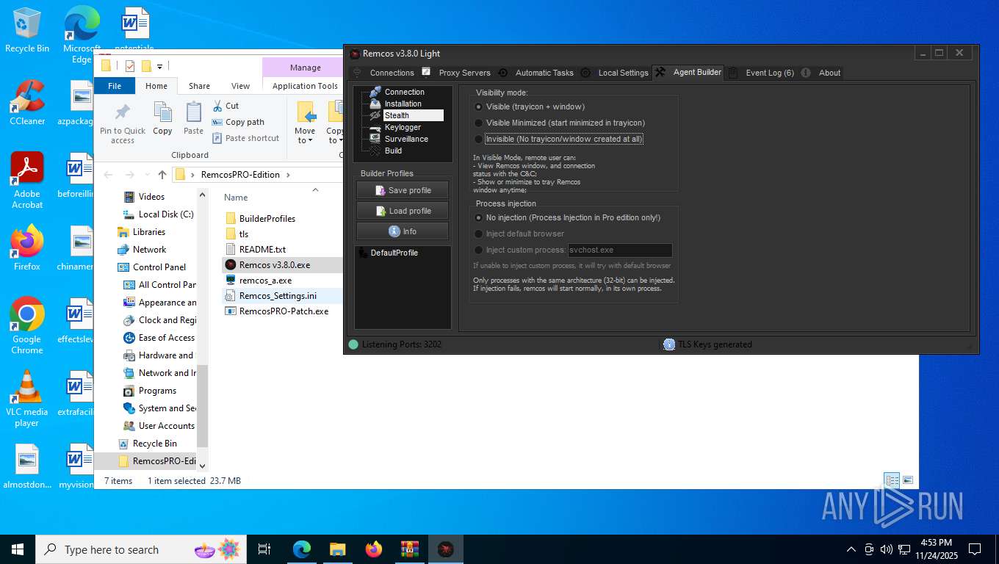Open Installation settings in builder tree
This screenshot has width=999, height=564.
pos(403,104)
